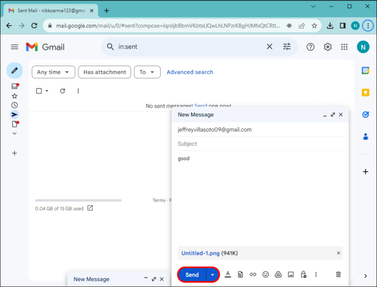This screenshot has height=287, width=377.
Task: Open Snoozed clock icon in sidebar
Action: (14, 105)
